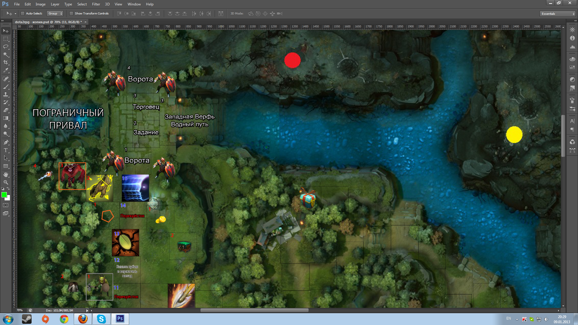Open the Styles fx panel icon
The image size is (578, 325).
[x=572, y=88]
